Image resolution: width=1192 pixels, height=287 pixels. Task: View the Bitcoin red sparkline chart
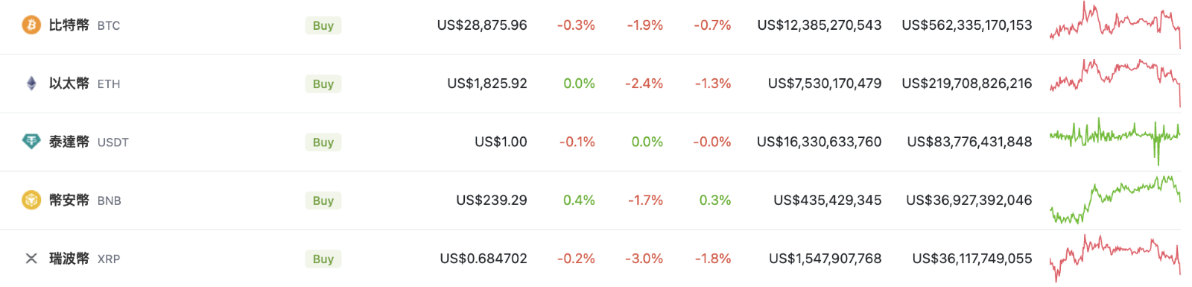[x=1115, y=25]
